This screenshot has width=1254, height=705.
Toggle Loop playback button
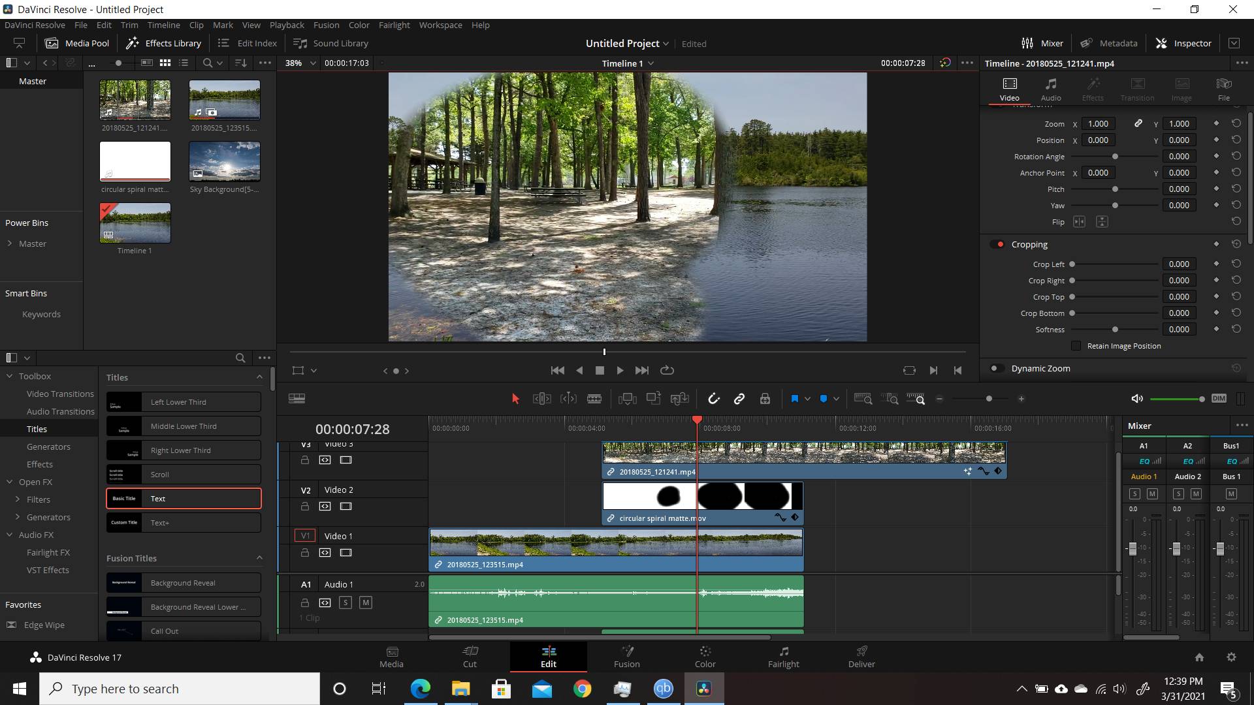pyautogui.click(x=667, y=370)
